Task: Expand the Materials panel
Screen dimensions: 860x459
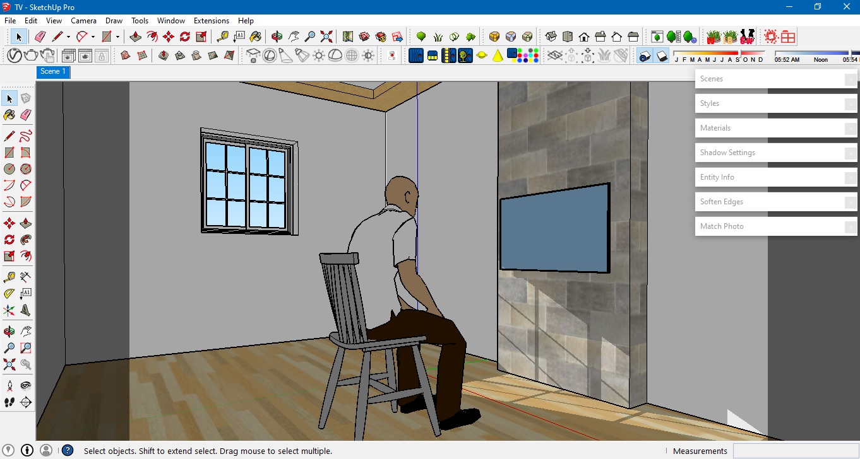Action: [x=775, y=128]
